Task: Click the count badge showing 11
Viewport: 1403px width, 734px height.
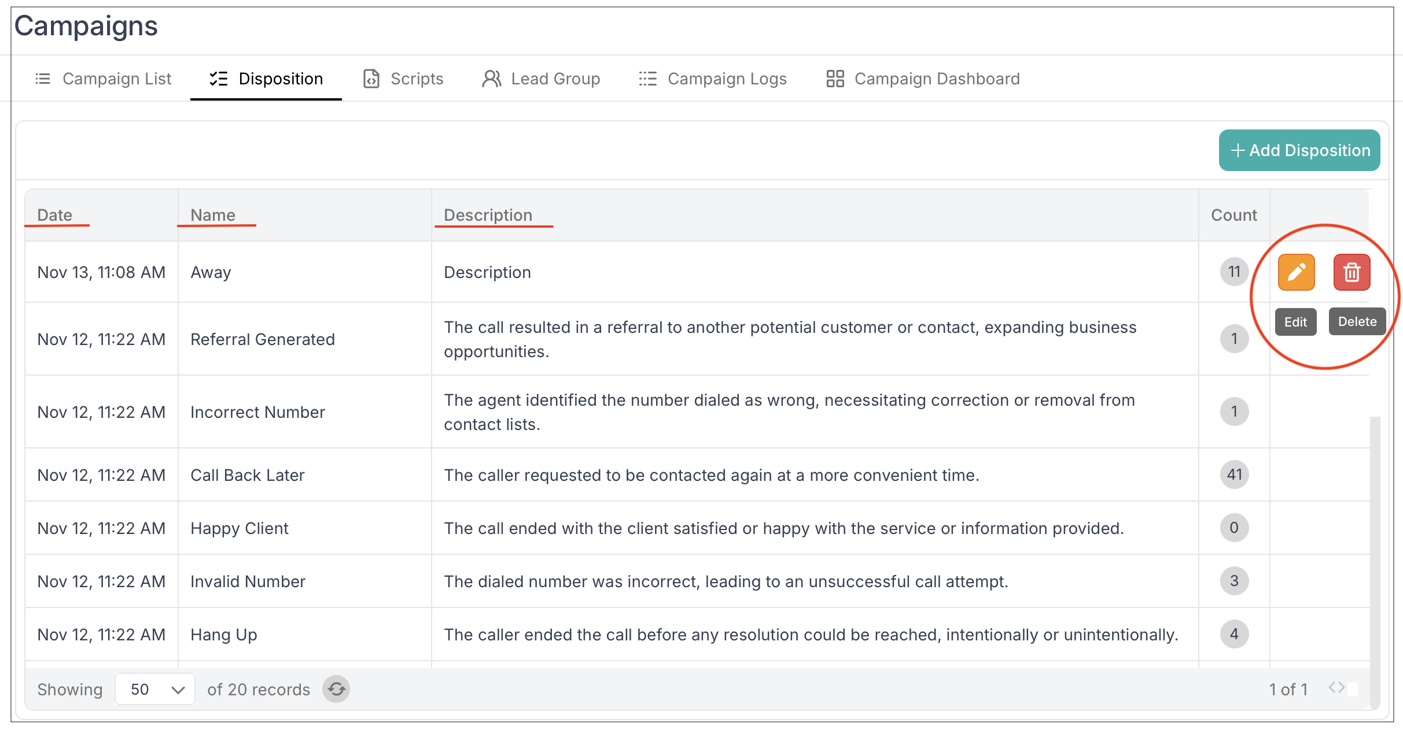Action: pos(1234,272)
